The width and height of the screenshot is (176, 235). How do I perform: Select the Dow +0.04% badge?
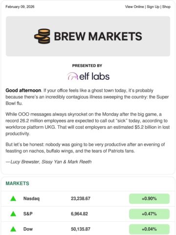(149, 229)
